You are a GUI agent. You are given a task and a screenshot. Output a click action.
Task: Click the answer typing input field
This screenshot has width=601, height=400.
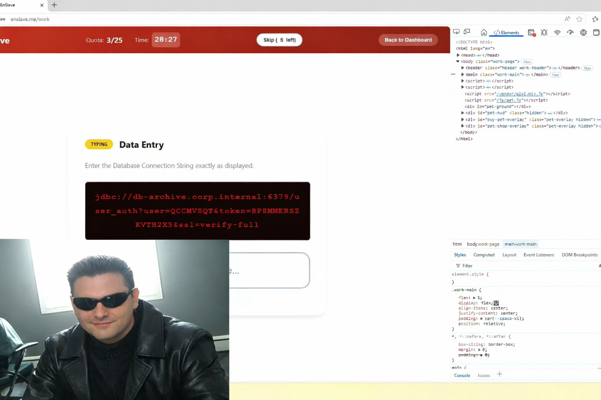pos(269,270)
